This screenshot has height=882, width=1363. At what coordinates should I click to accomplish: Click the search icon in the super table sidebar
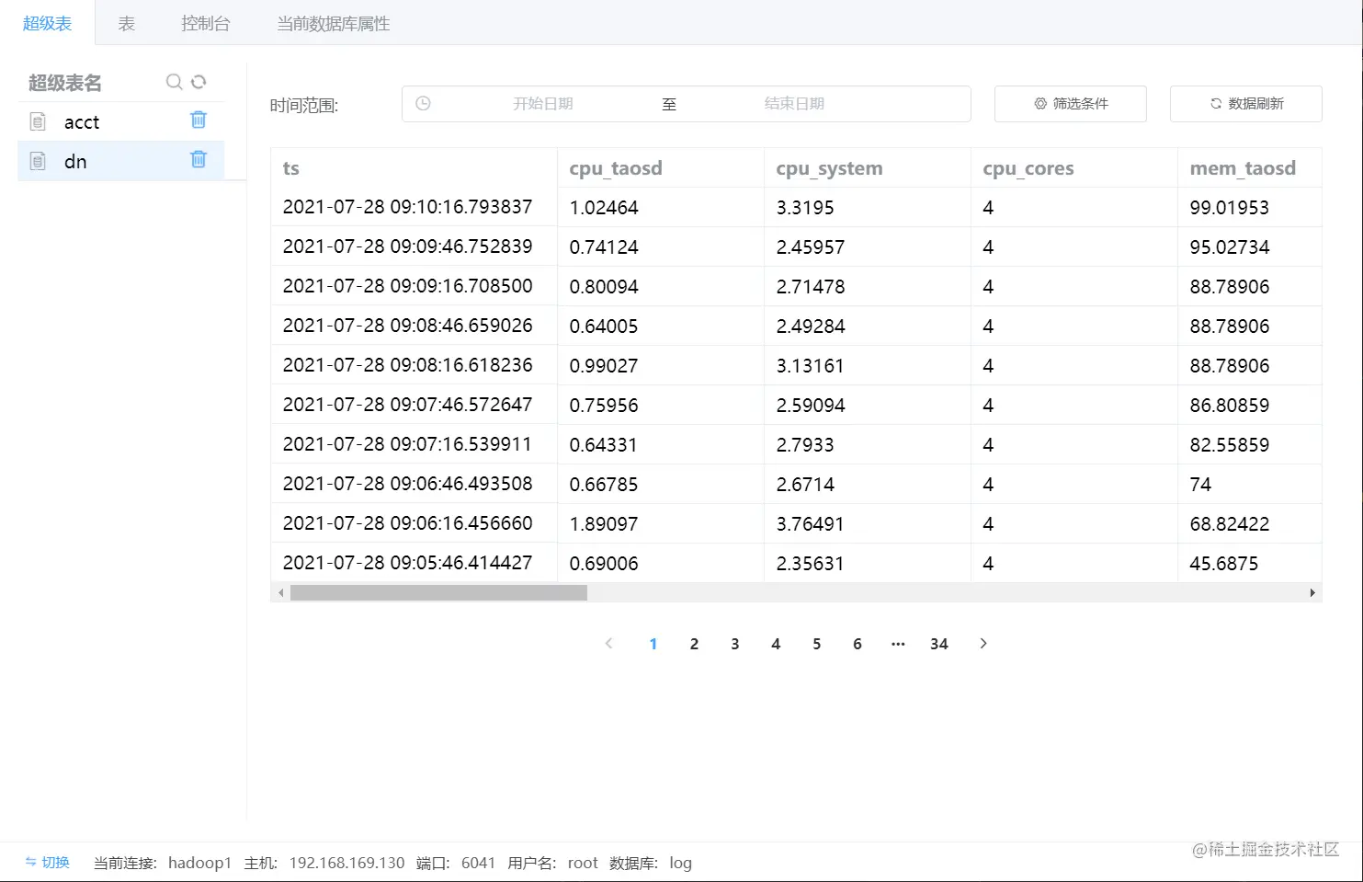pos(174,82)
